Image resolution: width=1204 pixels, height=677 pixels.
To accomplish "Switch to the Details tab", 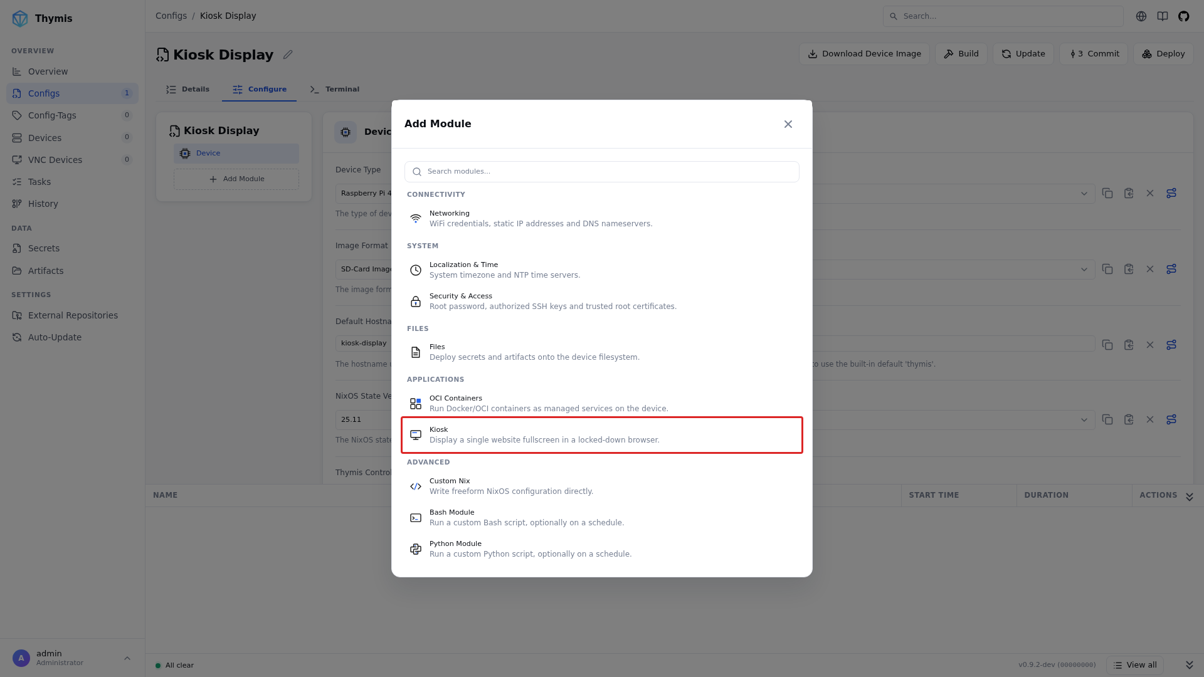I will tap(187, 89).
